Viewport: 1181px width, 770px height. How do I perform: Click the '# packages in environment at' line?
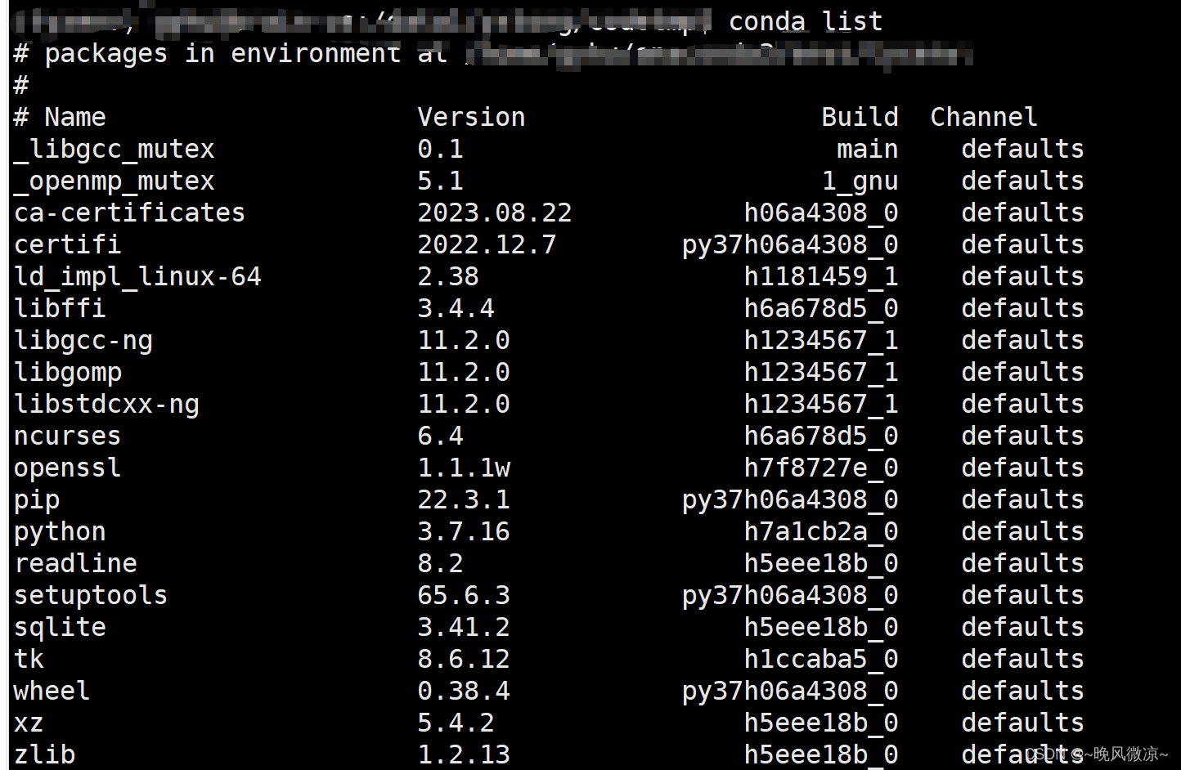point(231,53)
